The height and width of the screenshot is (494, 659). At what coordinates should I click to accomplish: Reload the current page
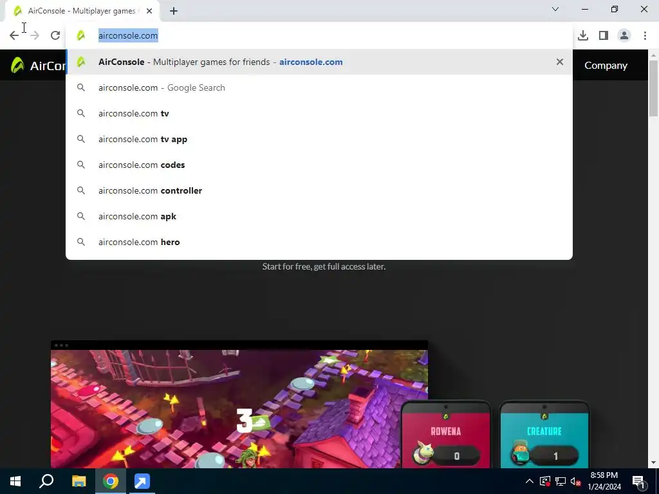point(55,36)
